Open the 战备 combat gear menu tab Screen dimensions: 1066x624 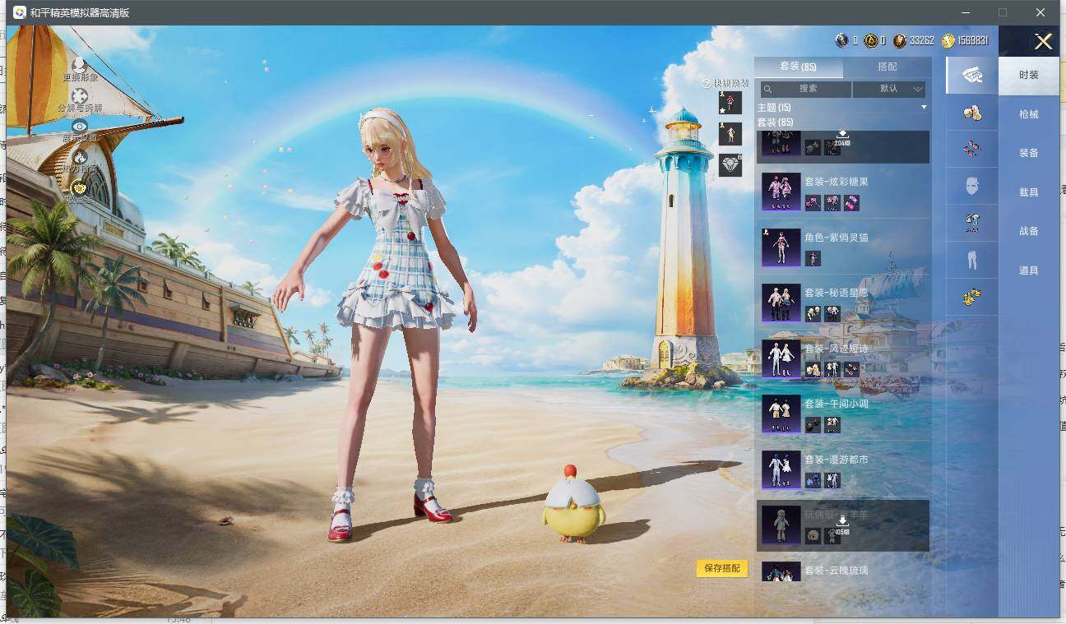[1029, 231]
